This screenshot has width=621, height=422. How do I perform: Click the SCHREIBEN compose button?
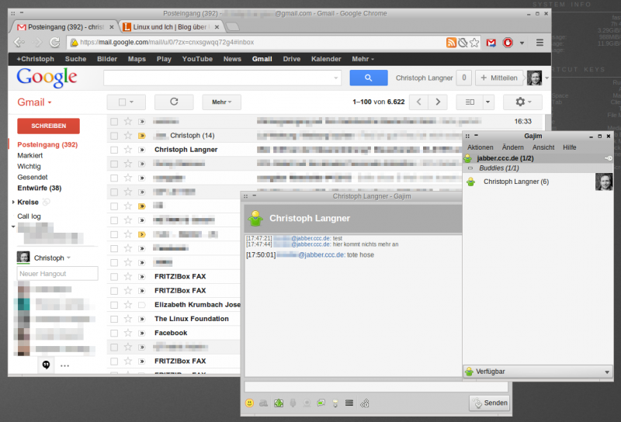pos(48,126)
